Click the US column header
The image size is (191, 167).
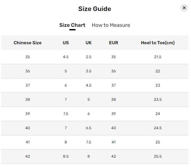66,43
